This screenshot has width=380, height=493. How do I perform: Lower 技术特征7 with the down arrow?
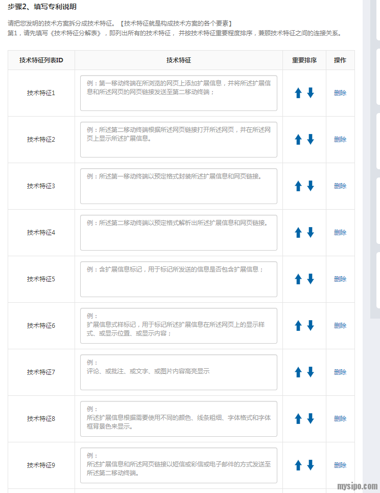point(311,372)
